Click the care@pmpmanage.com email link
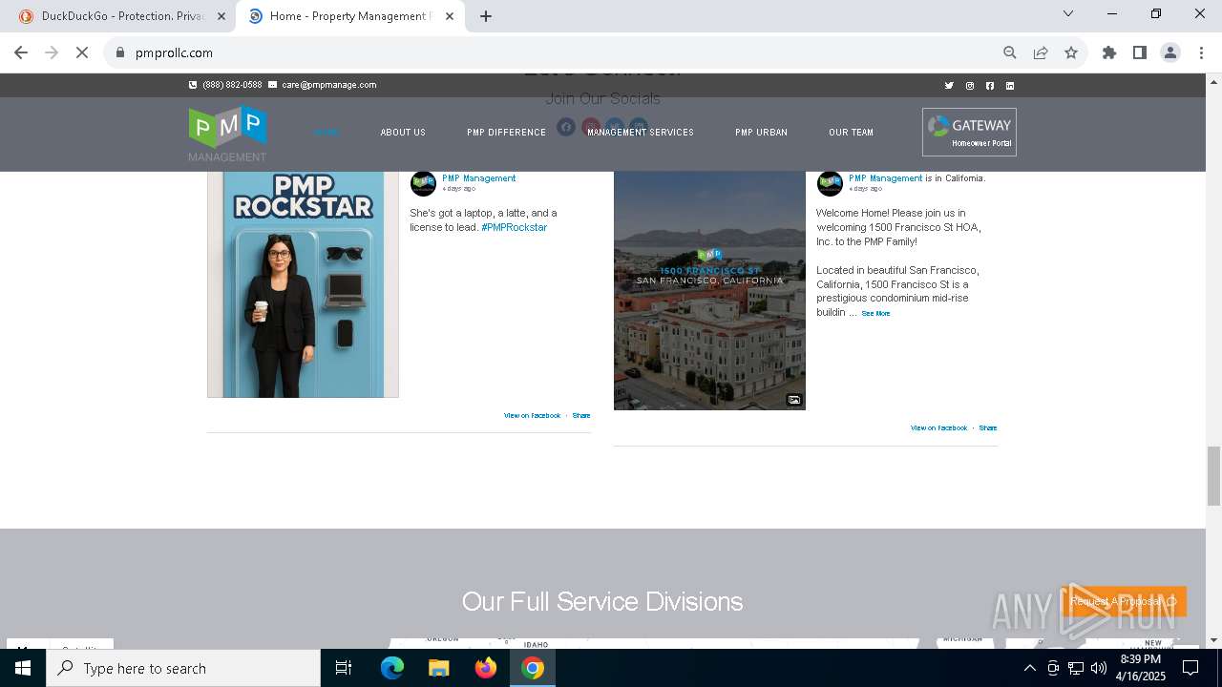Viewport: 1222px width, 687px height. click(x=323, y=85)
